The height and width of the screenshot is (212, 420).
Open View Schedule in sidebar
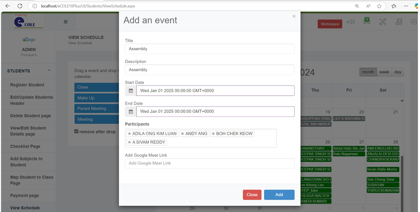[25, 208]
